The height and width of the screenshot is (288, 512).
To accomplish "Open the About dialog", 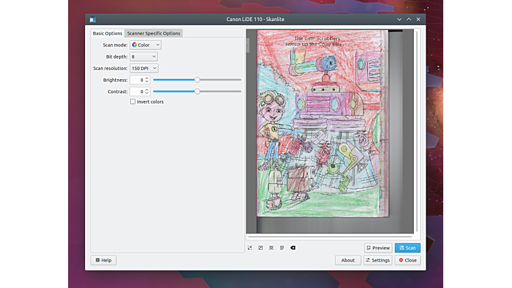I will [347, 260].
